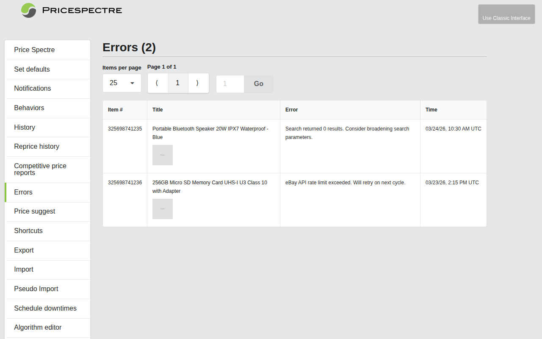Click the Go button for page navigation
542x339 pixels.
tap(258, 84)
